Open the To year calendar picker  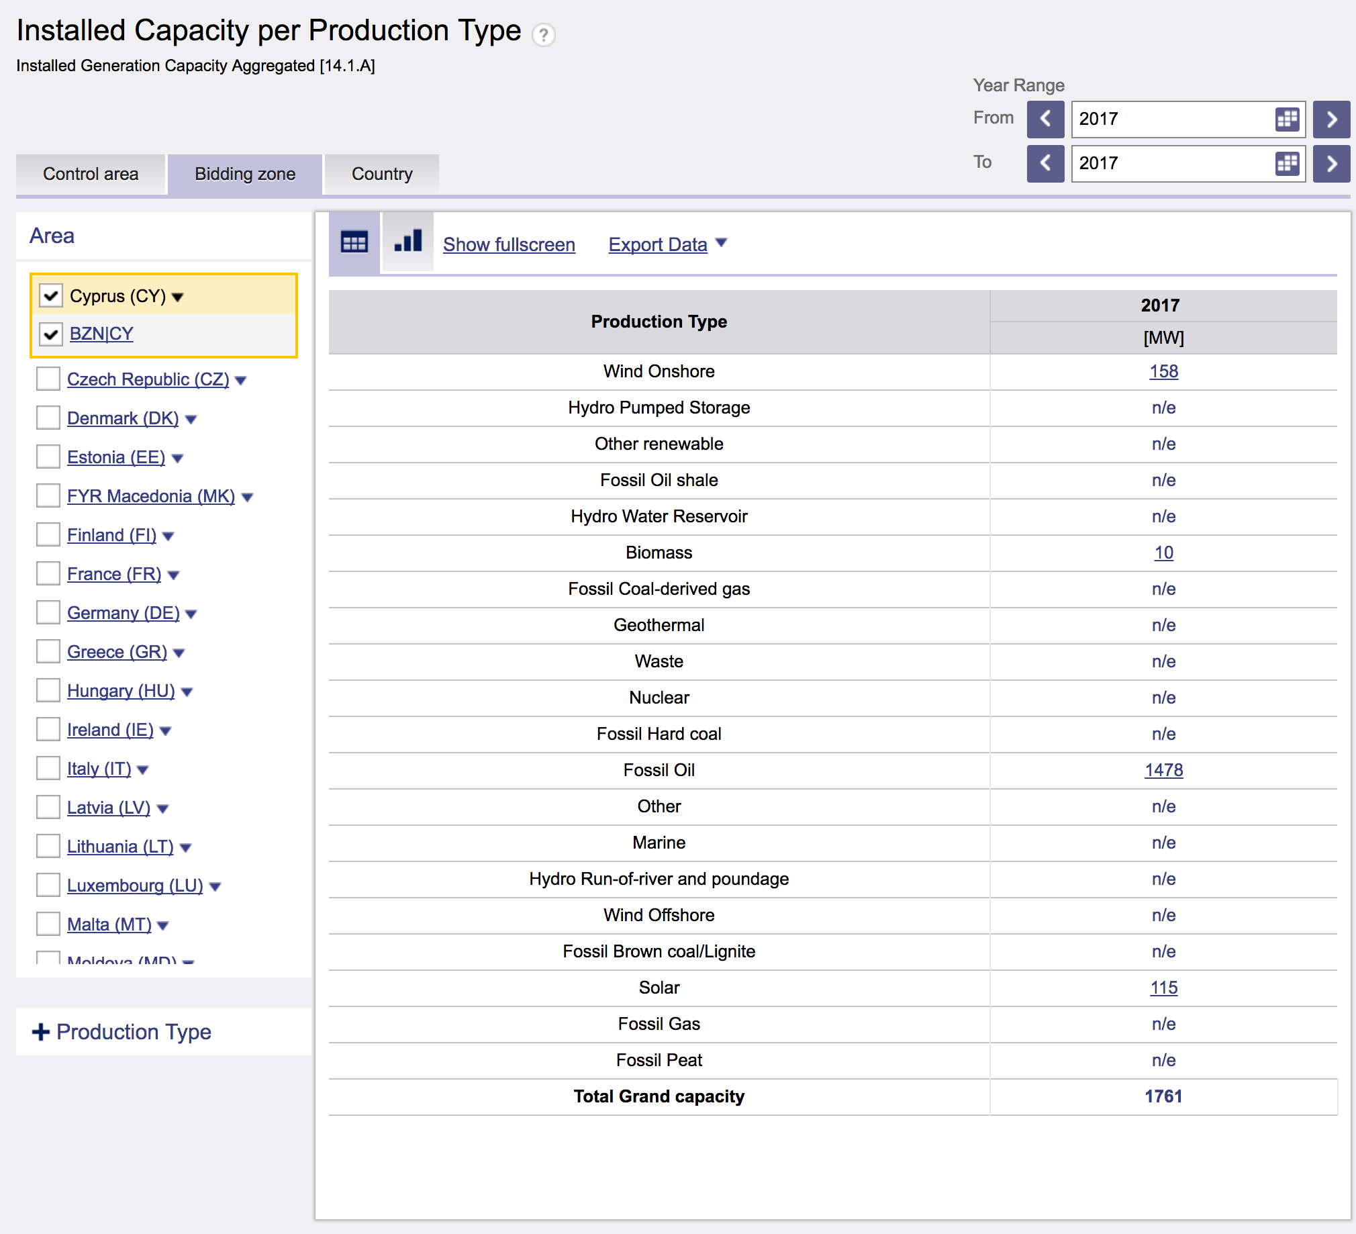1286,164
